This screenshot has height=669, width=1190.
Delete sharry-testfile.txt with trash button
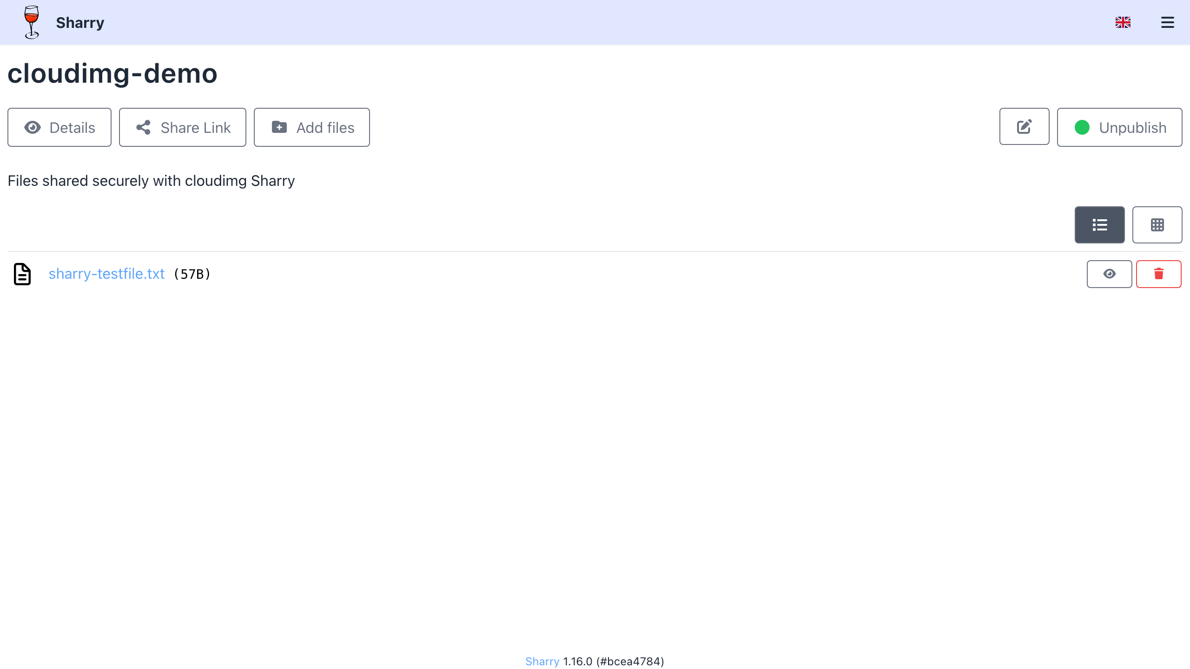(x=1159, y=274)
